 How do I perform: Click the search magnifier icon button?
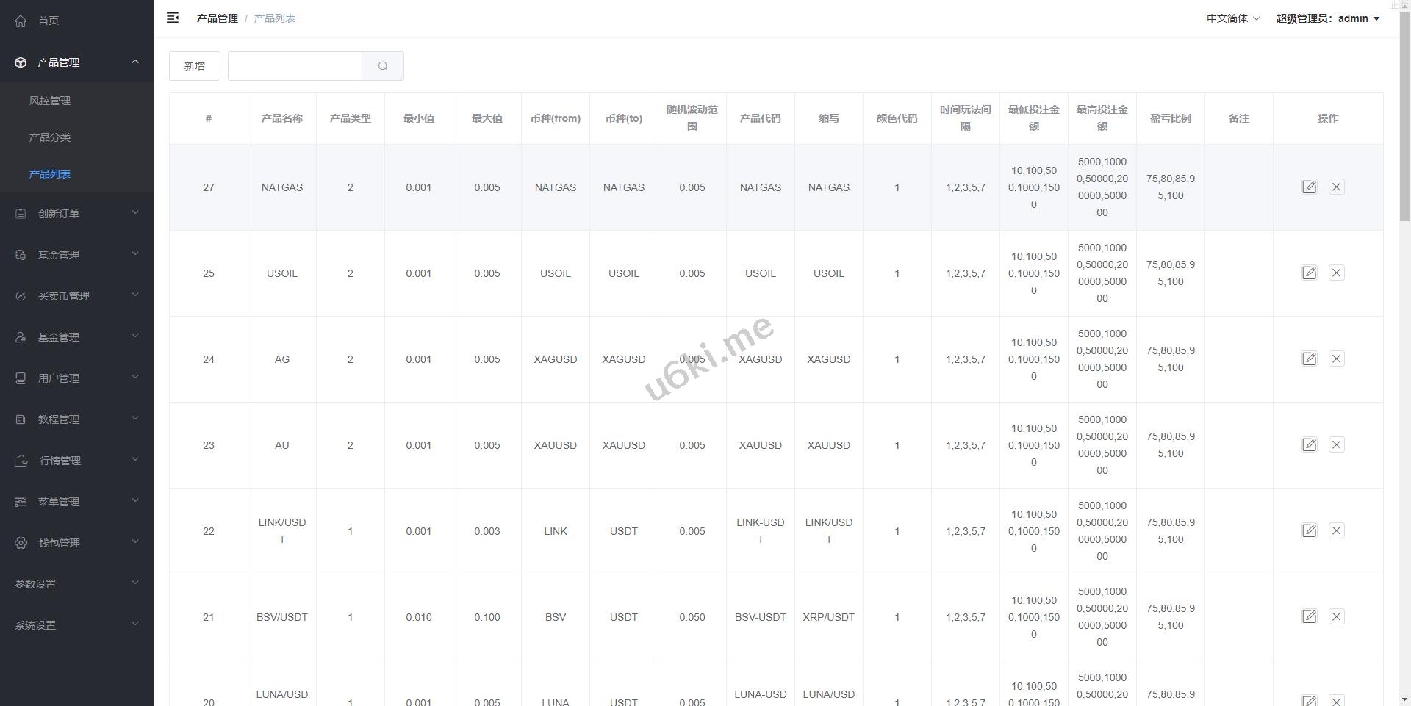382,66
